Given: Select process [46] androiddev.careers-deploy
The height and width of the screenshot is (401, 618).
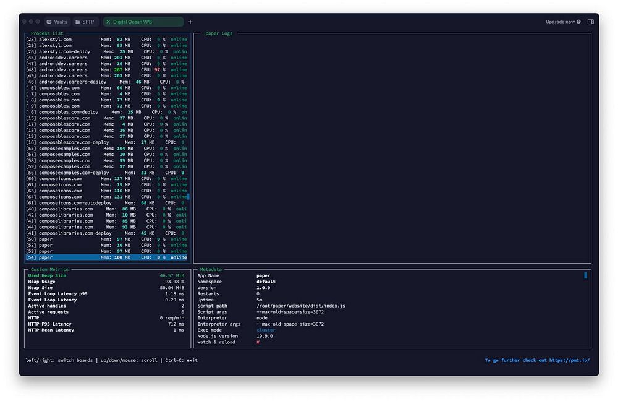Looking at the screenshot, I should click(x=106, y=82).
